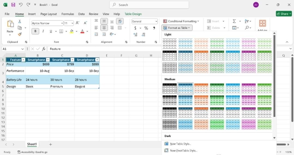Decrease font size

(x=85, y=23)
